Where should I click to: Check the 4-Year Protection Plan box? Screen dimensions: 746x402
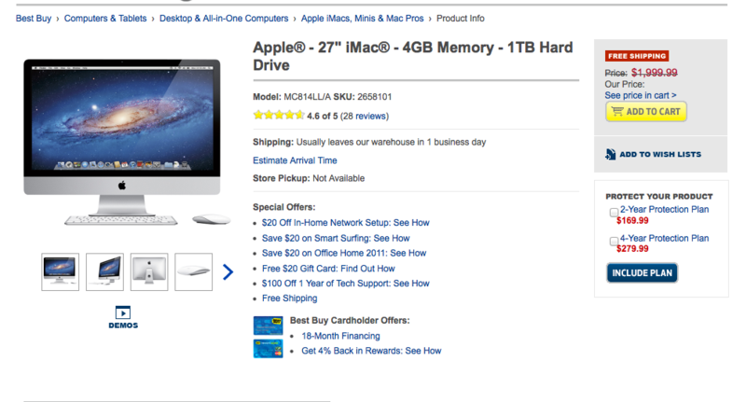click(614, 242)
